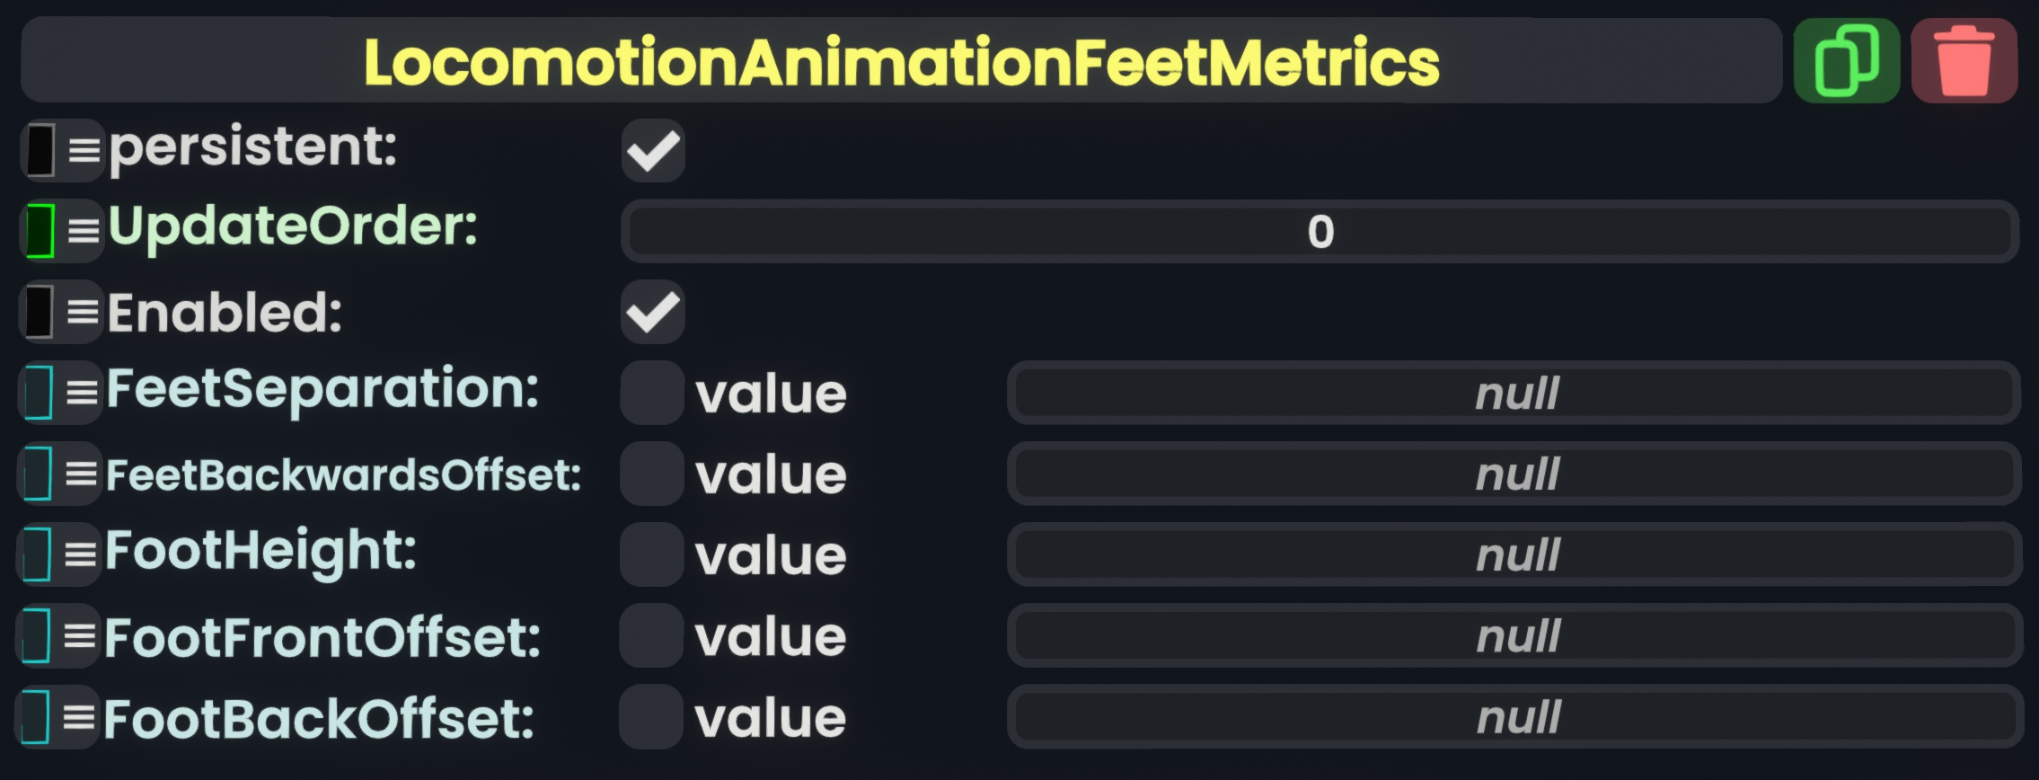The width and height of the screenshot is (2039, 780).
Task: Click the LocomotionAnimationFeetMetrics header bar
Action: tap(901, 61)
